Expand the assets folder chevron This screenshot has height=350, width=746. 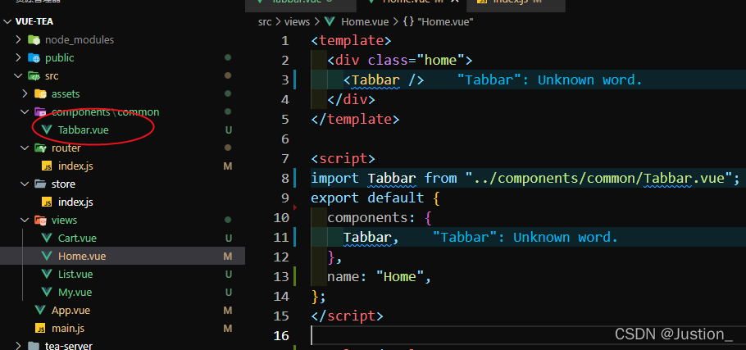pos(25,93)
